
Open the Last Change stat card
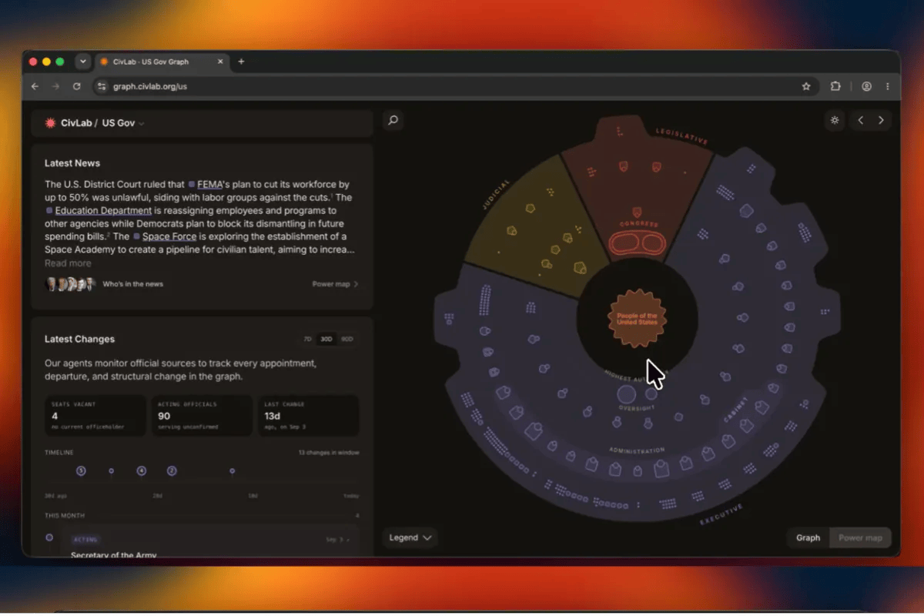click(x=309, y=416)
